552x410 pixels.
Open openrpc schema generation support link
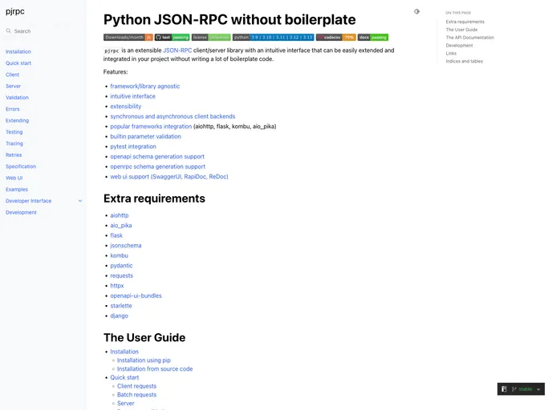[x=158, y=167]
